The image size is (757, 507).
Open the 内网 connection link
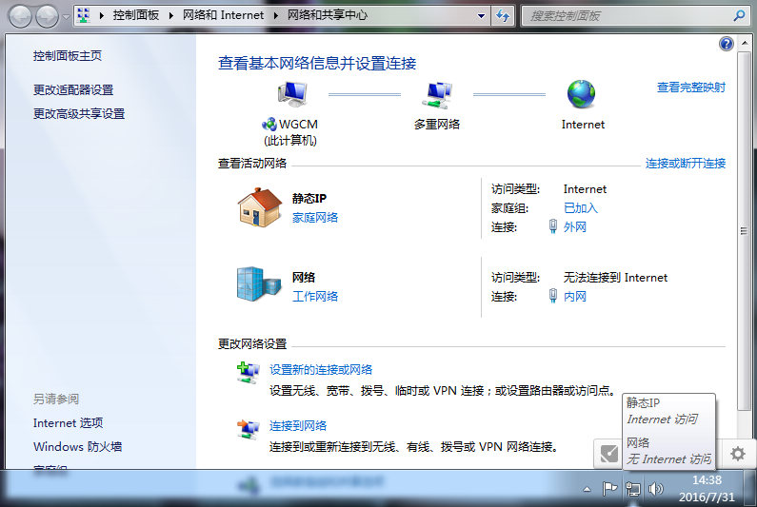click(575, 297)
